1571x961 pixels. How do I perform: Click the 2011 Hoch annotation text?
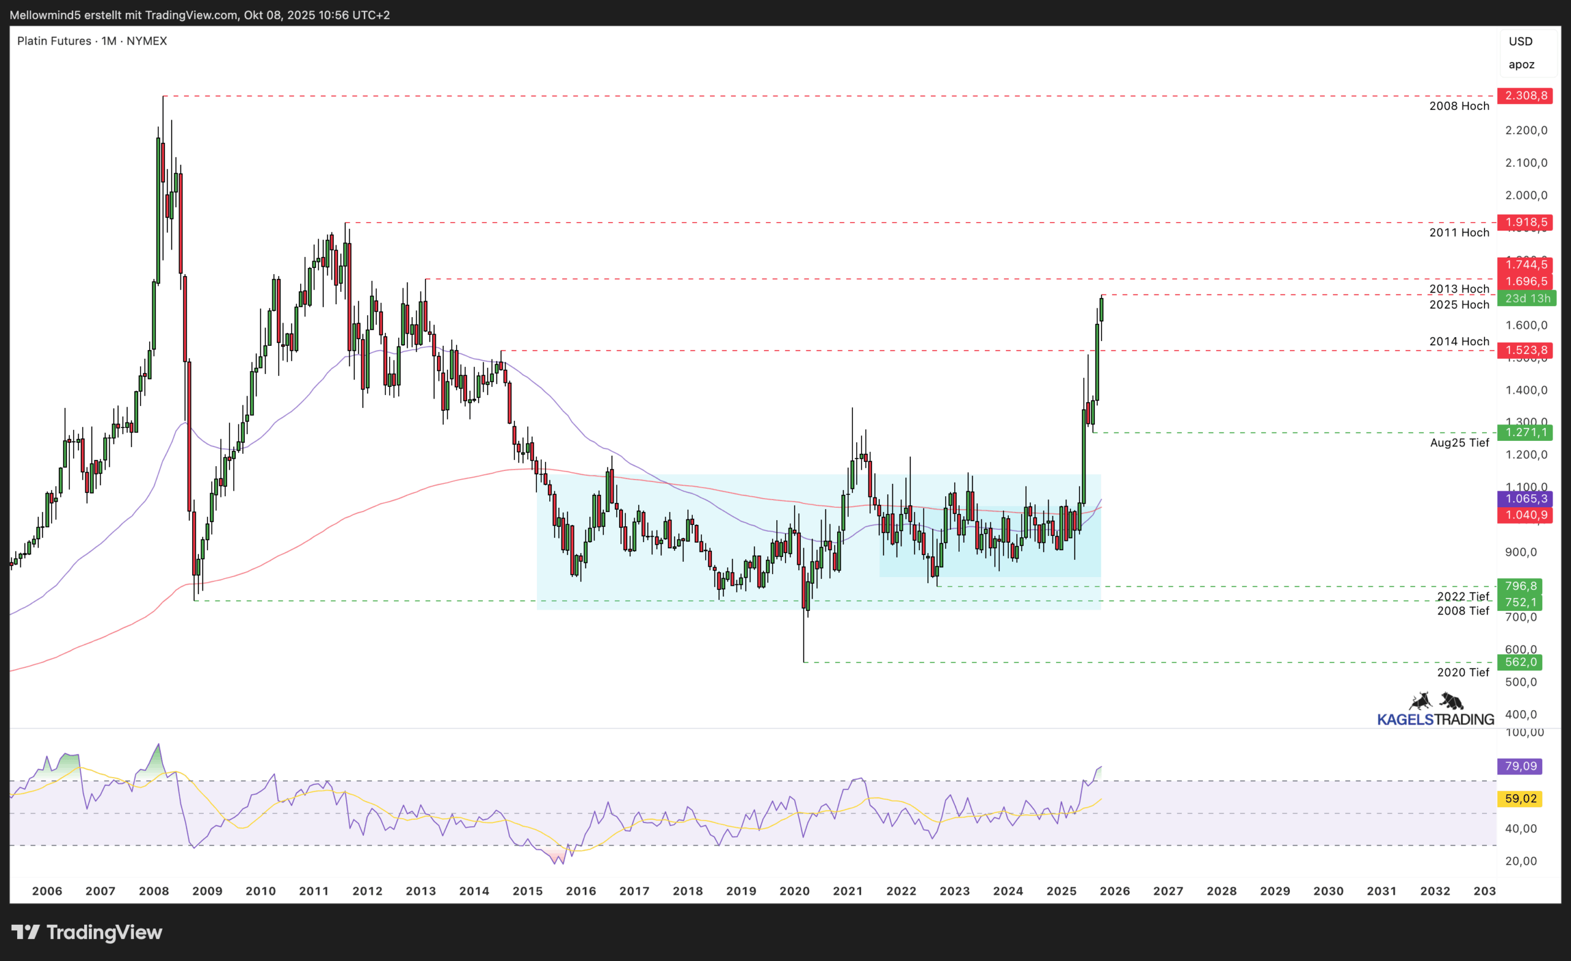point(1459,233)
